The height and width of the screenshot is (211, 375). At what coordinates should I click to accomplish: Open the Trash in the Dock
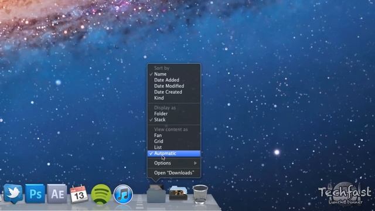point(200,194)
